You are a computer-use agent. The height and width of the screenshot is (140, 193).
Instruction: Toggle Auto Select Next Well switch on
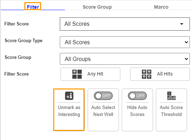[x=103, y=96]
